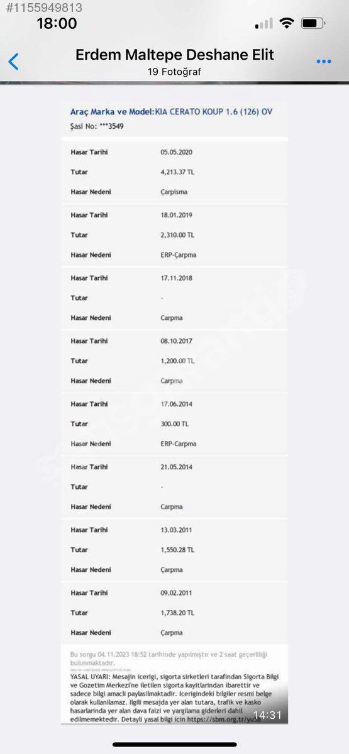Tap the 4,213.37 TL amount
Screen dimensions: 349x754
[177, 172]
